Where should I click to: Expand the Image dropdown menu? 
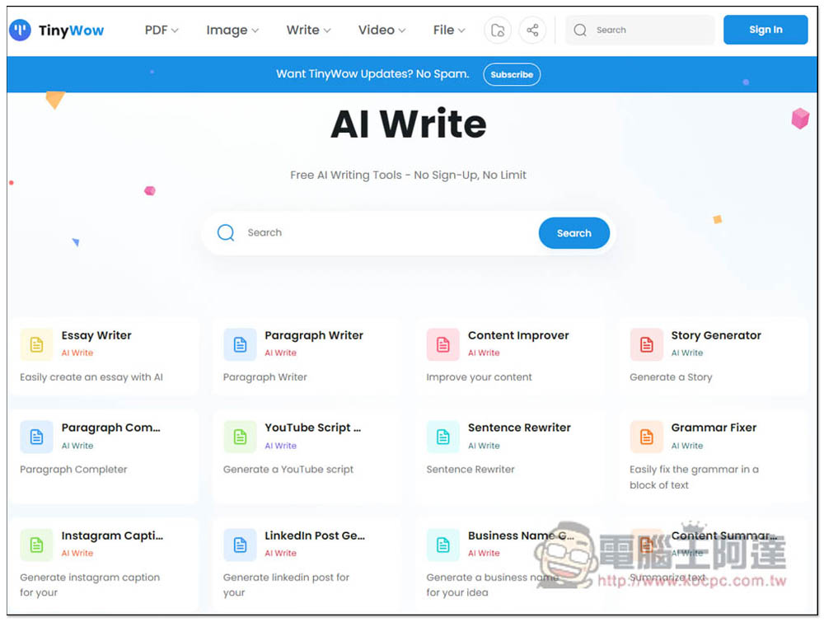232,30
